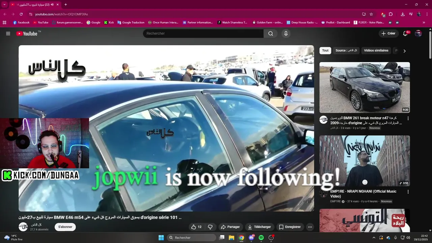Viewport: 432px width, 243px height.
Task: Open the weather widget showing 14°C
Action: [x=13, y=238]
